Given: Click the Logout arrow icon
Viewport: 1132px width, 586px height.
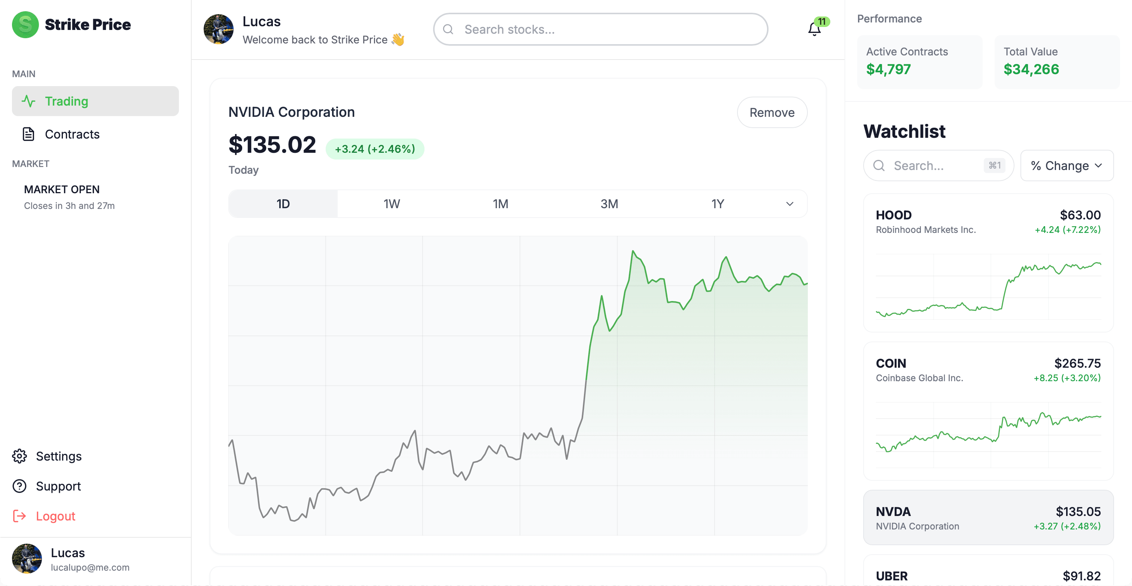Looking at the screenshot, I should [x=19, y=516].
